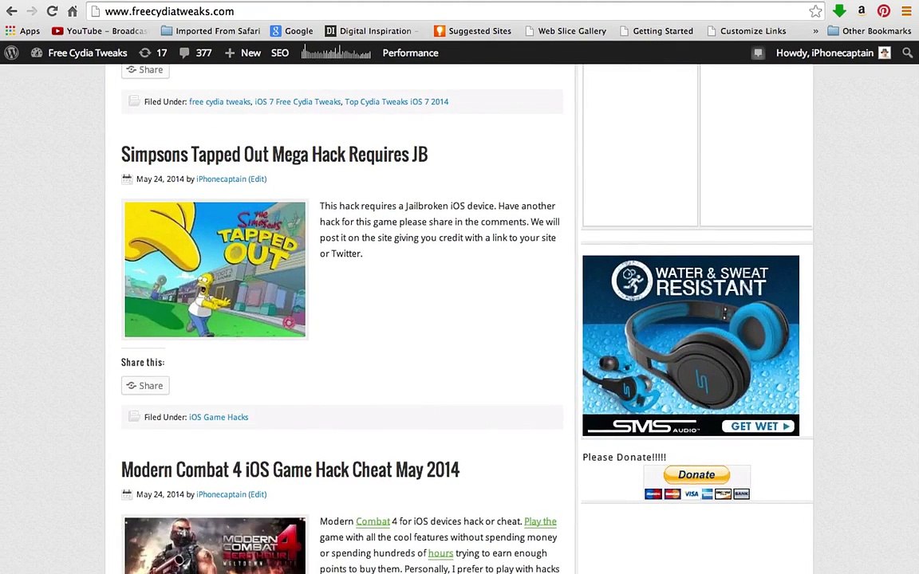Open the iOS Game Hacks category link

click(x=219, y=418)
